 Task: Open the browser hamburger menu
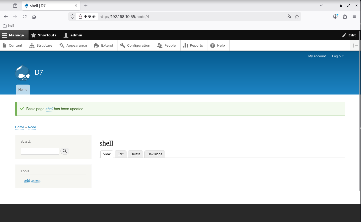coord(354,16)
